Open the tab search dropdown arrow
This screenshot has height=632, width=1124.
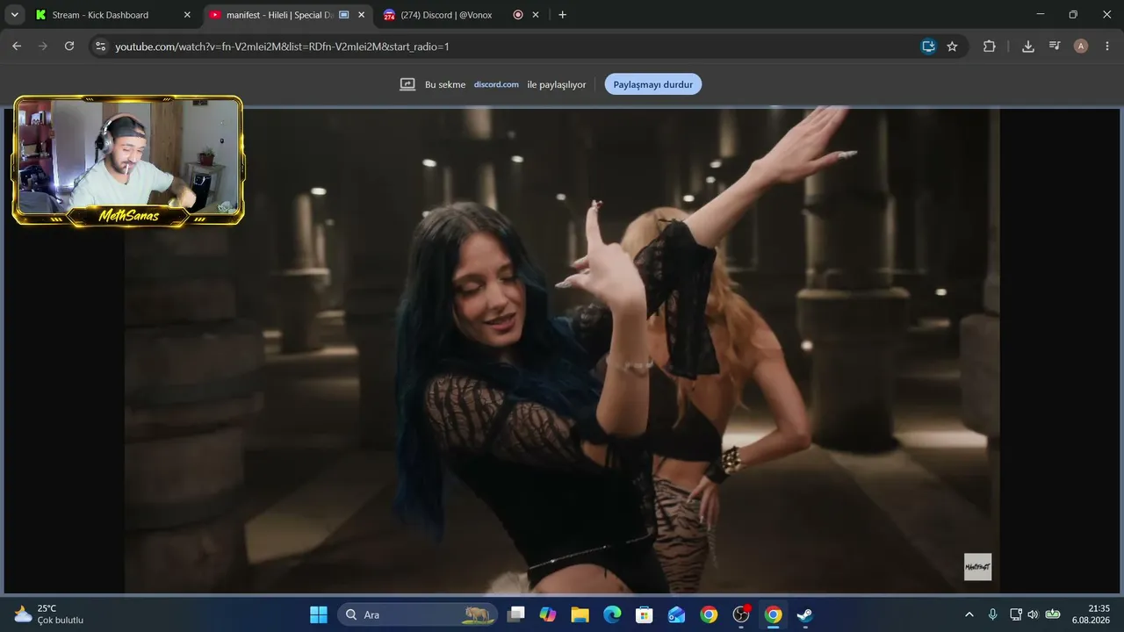15,15
